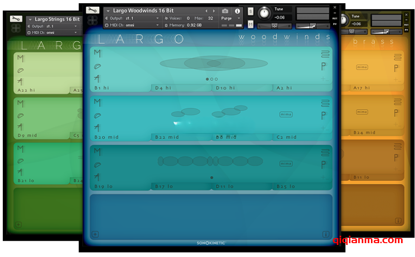
Task: Open the instrument info icon in the header
Action: 237,11
